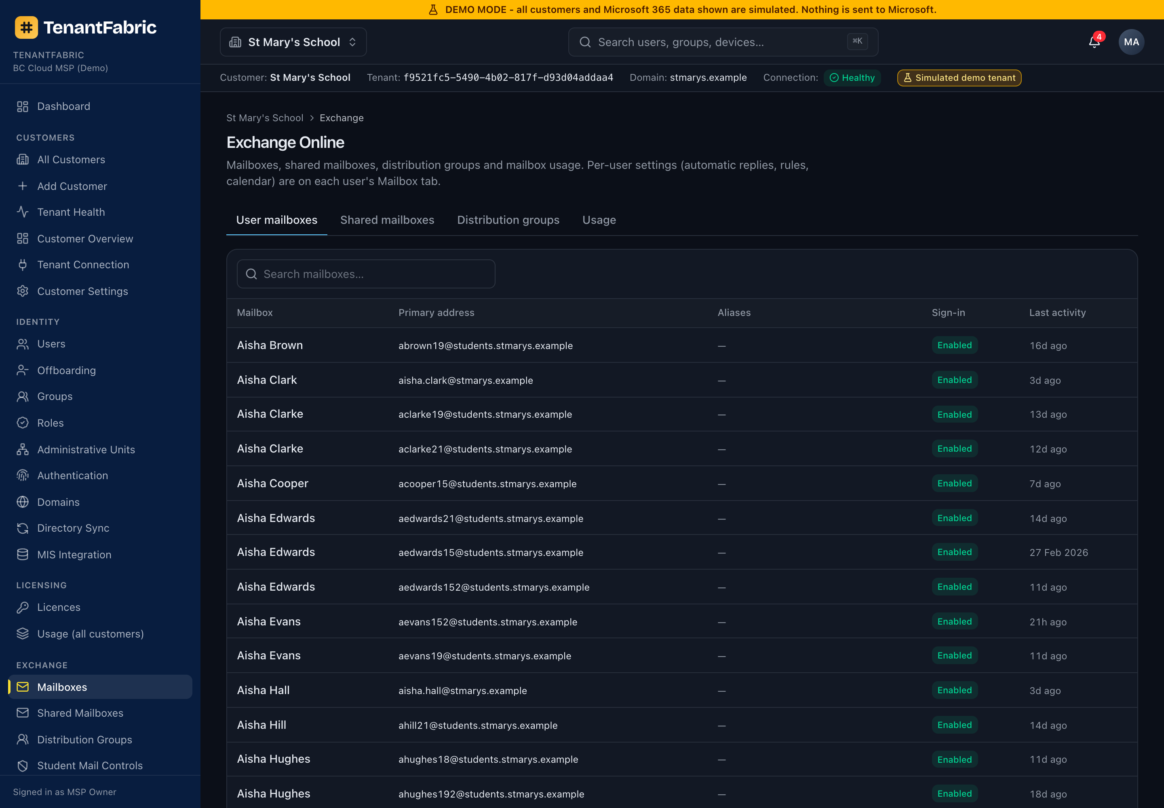The image size is (1164, 808).
Task: Open the Aisha Brown mailbox row
Action: [x=682, y=345]
